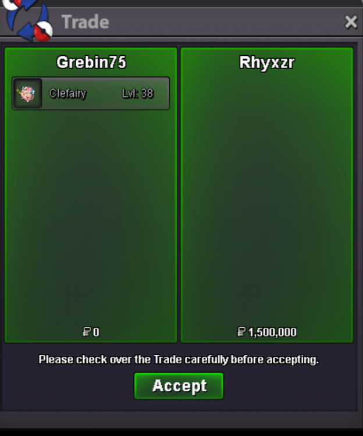Image resolution: width=363 pixels, height=436 pixels.
Task: Click the Grebin75 player name
Action: [91, 62]
